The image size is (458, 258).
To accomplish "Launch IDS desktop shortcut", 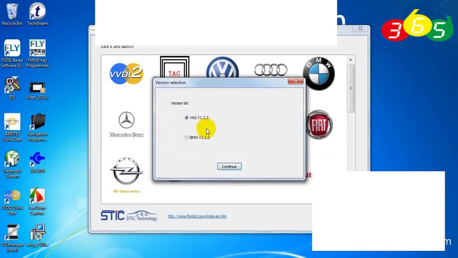I will click(x=12, y=89).
